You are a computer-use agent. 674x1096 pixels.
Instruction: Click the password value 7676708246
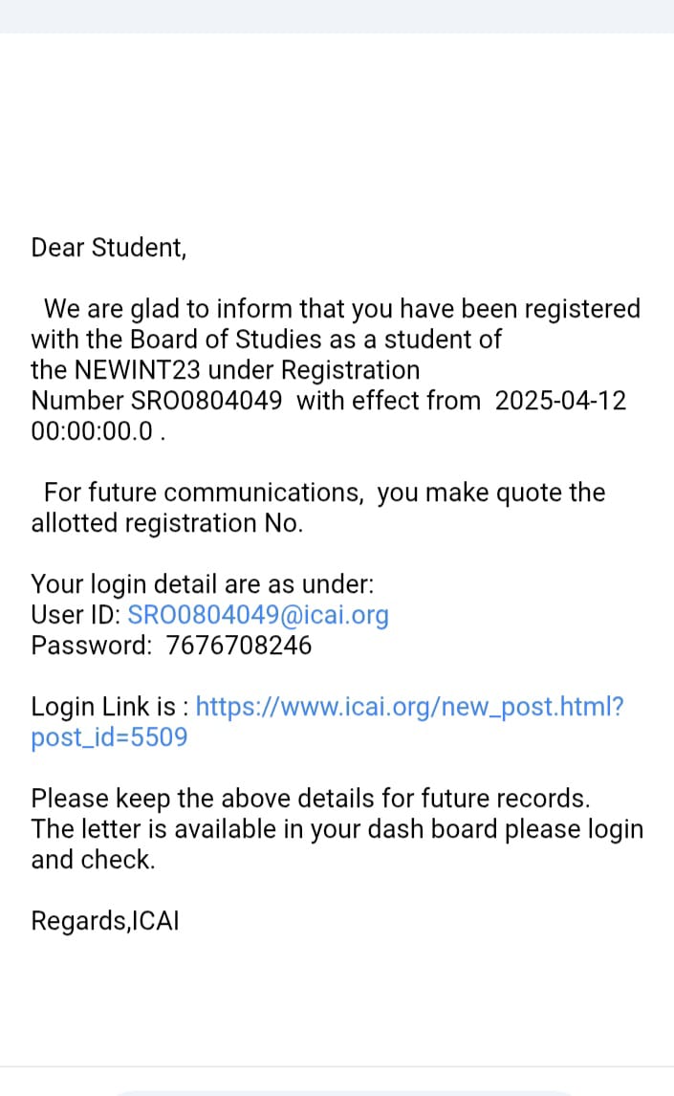click(x=239, y=646)
